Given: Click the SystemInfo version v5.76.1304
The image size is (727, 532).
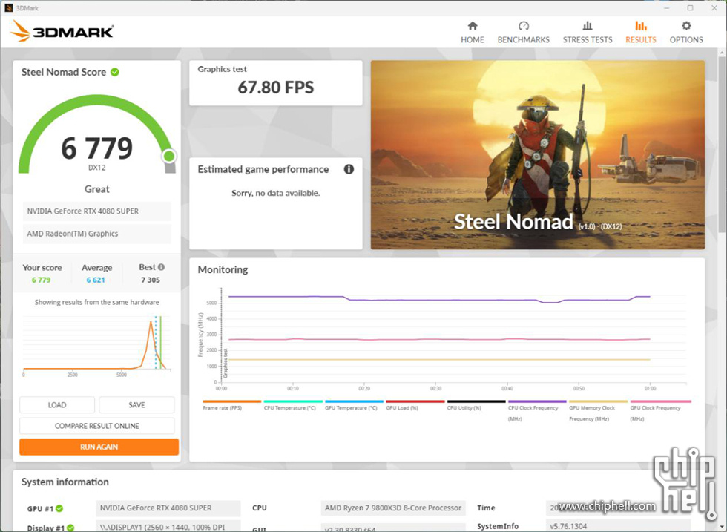Looking at the screenshot, I should pos(568,526).
